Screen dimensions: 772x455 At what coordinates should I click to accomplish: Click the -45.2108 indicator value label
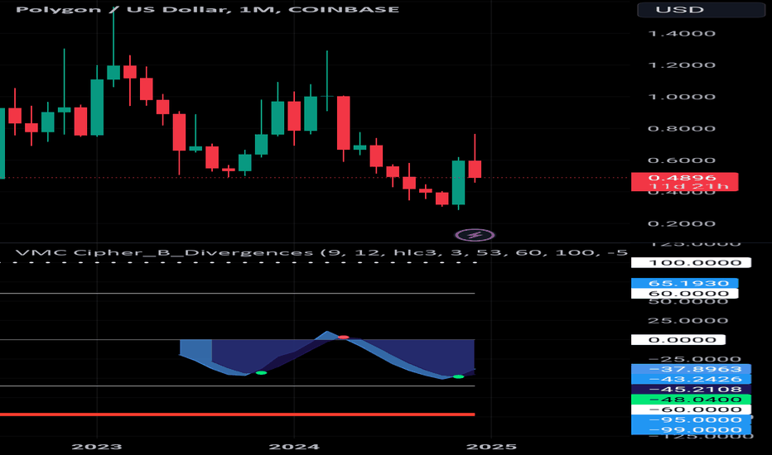(x=691, y=389)
